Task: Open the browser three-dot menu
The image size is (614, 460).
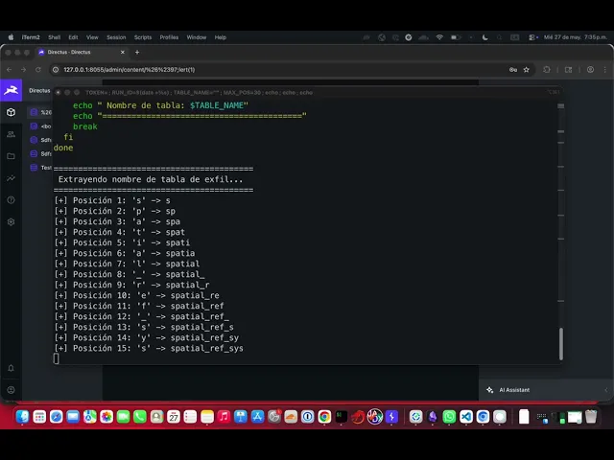Action: coord(605,70)
